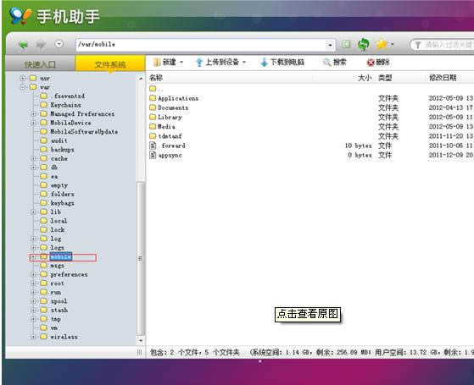474x385 pixels.
Task: Click the yellow star favorites icon
Action: tap(382, 44)
